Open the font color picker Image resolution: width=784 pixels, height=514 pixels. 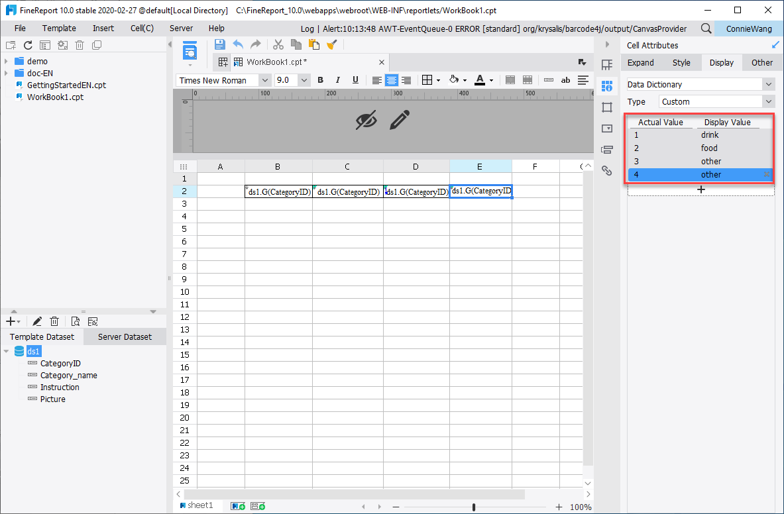point(479,80)
